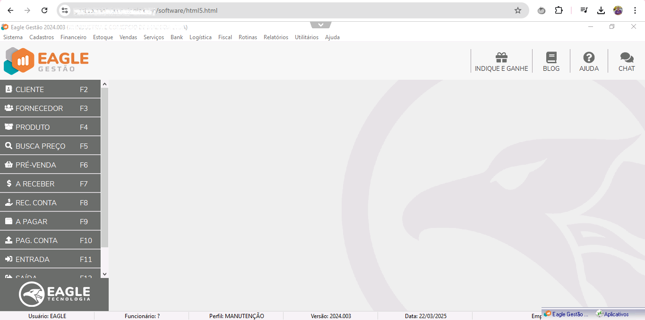The image size is (645, 320).
Task: Open the Sistema menu
Action: tap(13, 37)
